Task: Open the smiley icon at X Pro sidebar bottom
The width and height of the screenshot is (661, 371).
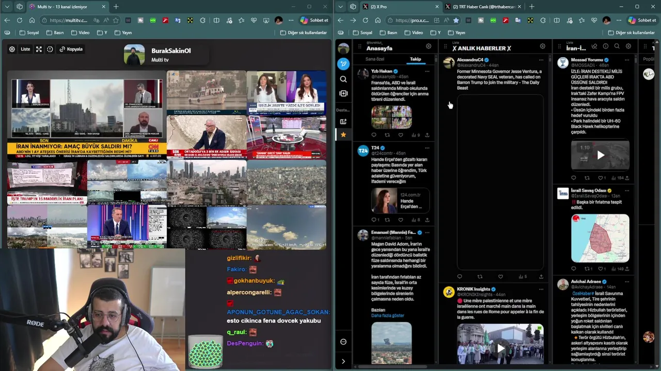Action: (x=343, y=342)
